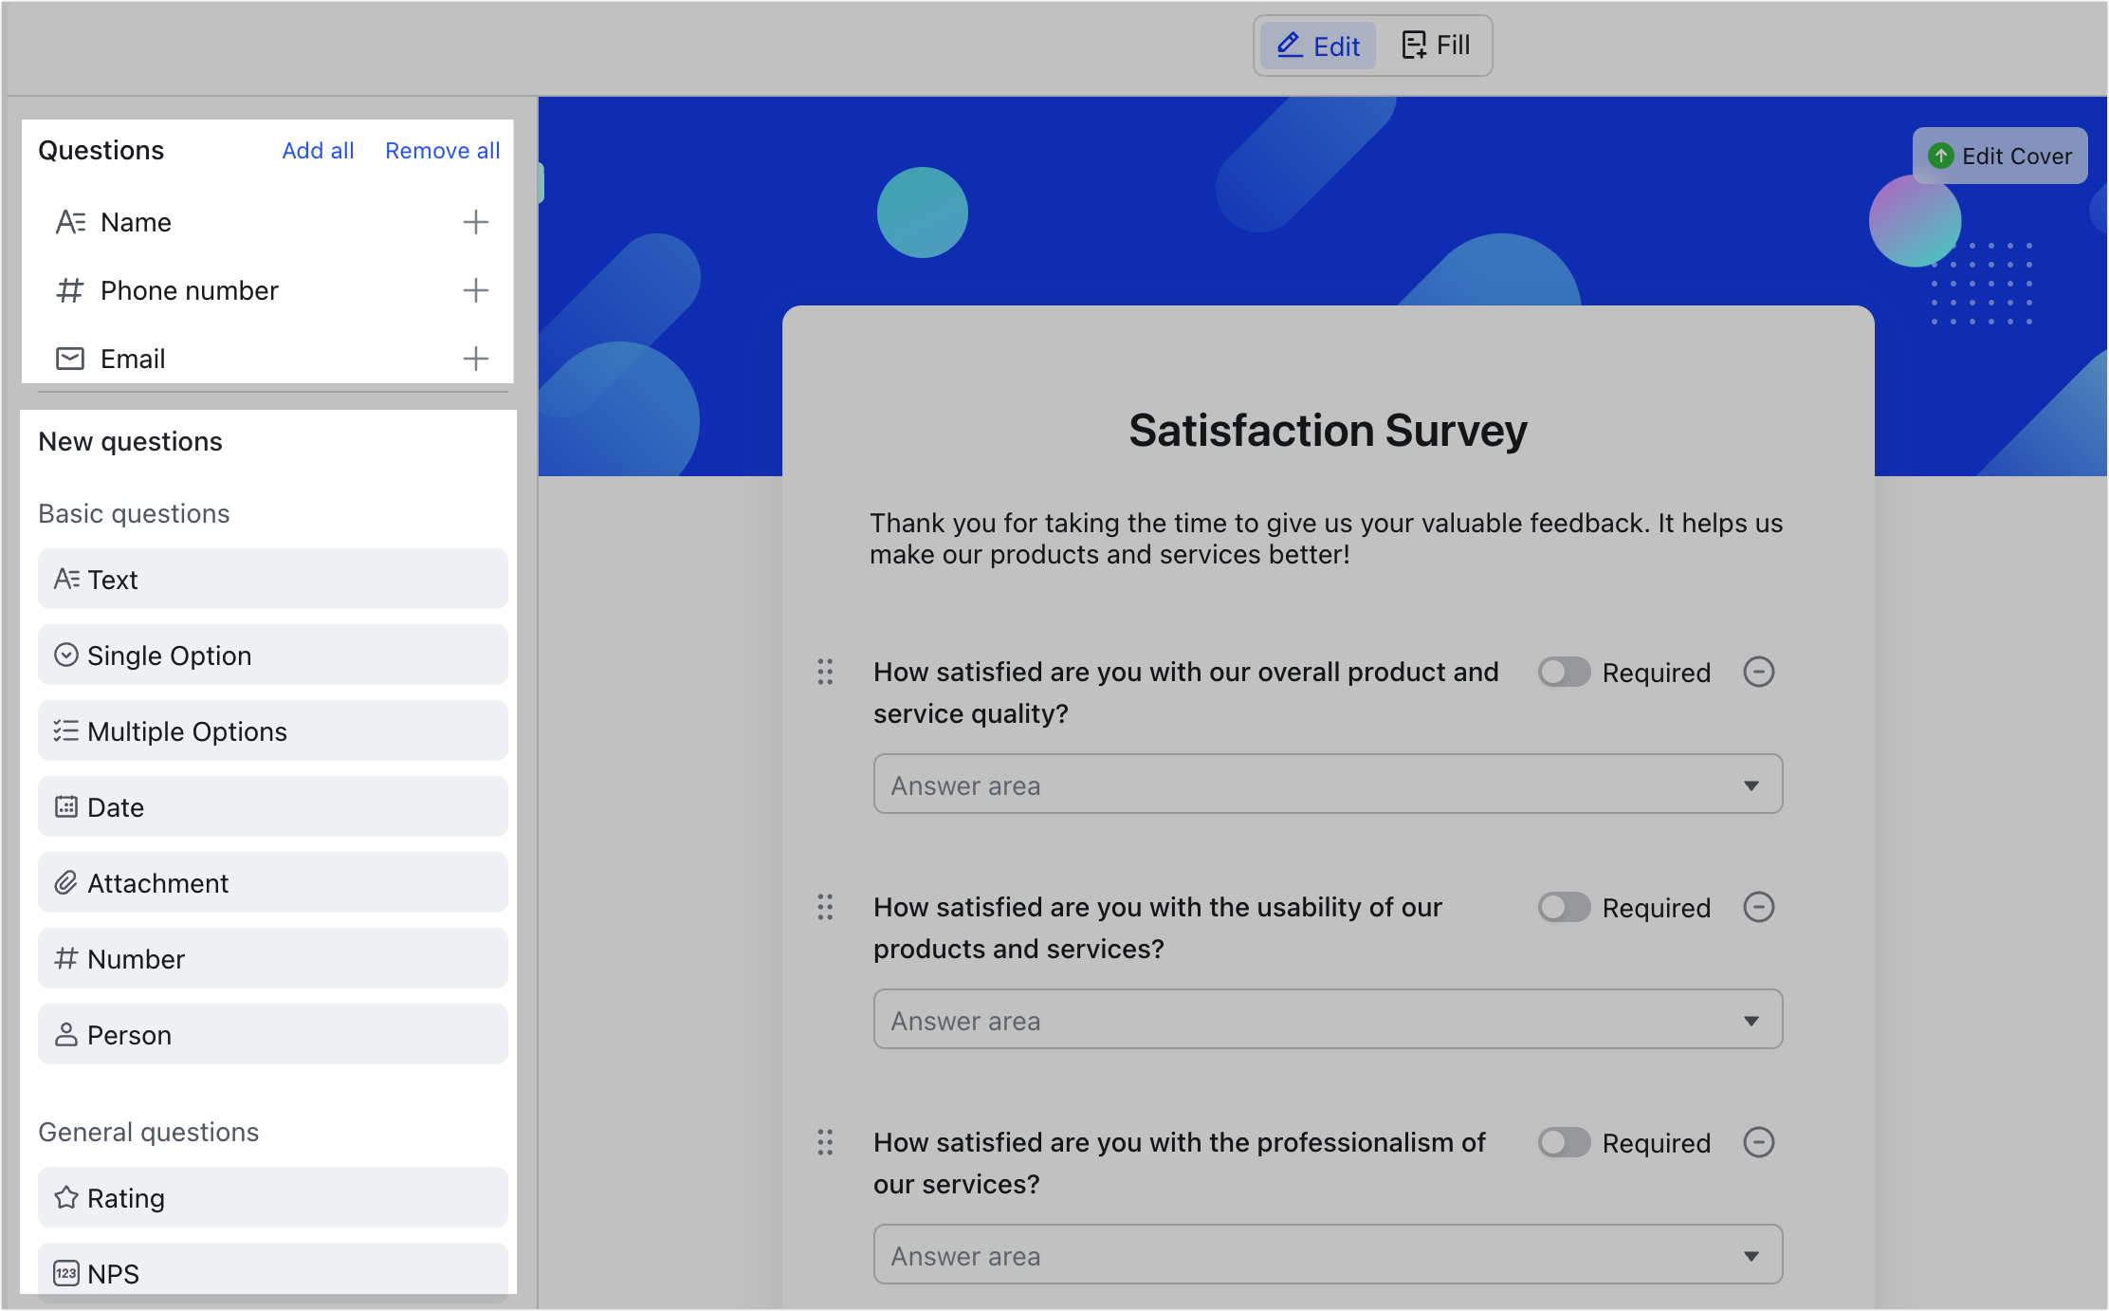Select the Rating question type

click(x=272, y=1197)
